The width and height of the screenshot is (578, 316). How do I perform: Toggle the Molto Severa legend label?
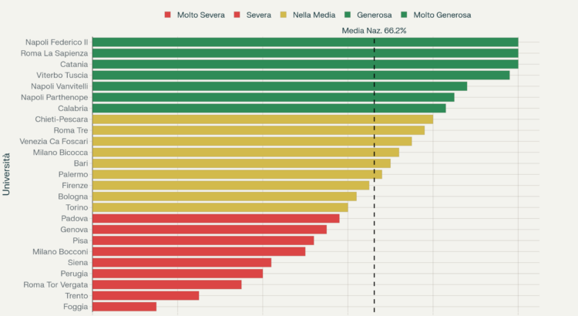pos(201,15)
